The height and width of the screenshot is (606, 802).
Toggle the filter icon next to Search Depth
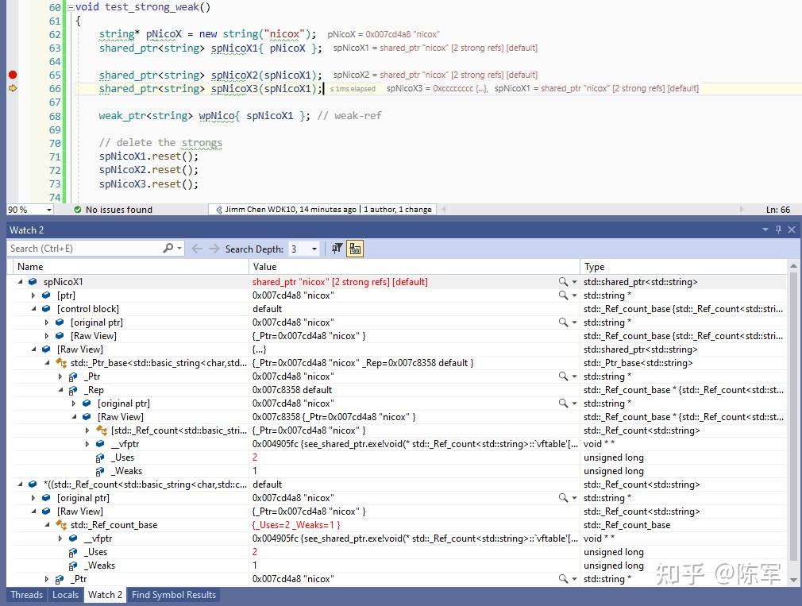(337, 249)
